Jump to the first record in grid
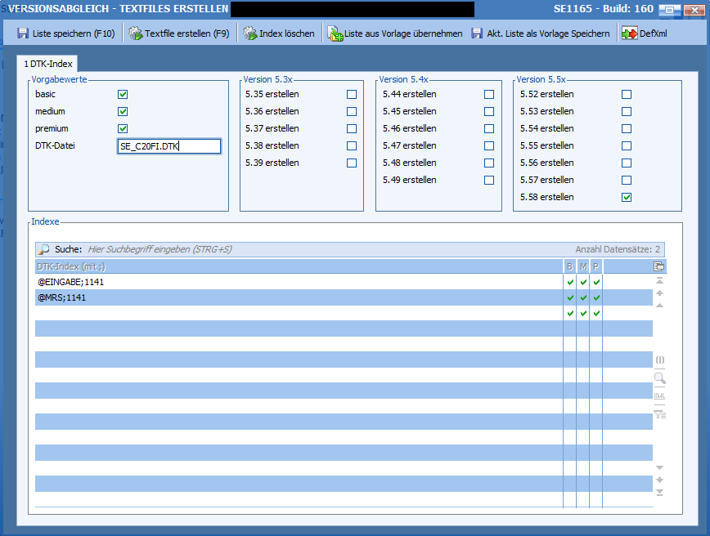 point(659,281)
